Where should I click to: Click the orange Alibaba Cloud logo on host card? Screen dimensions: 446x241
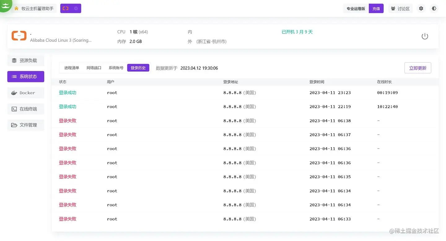pyautogui.click(x=19, y=36)
